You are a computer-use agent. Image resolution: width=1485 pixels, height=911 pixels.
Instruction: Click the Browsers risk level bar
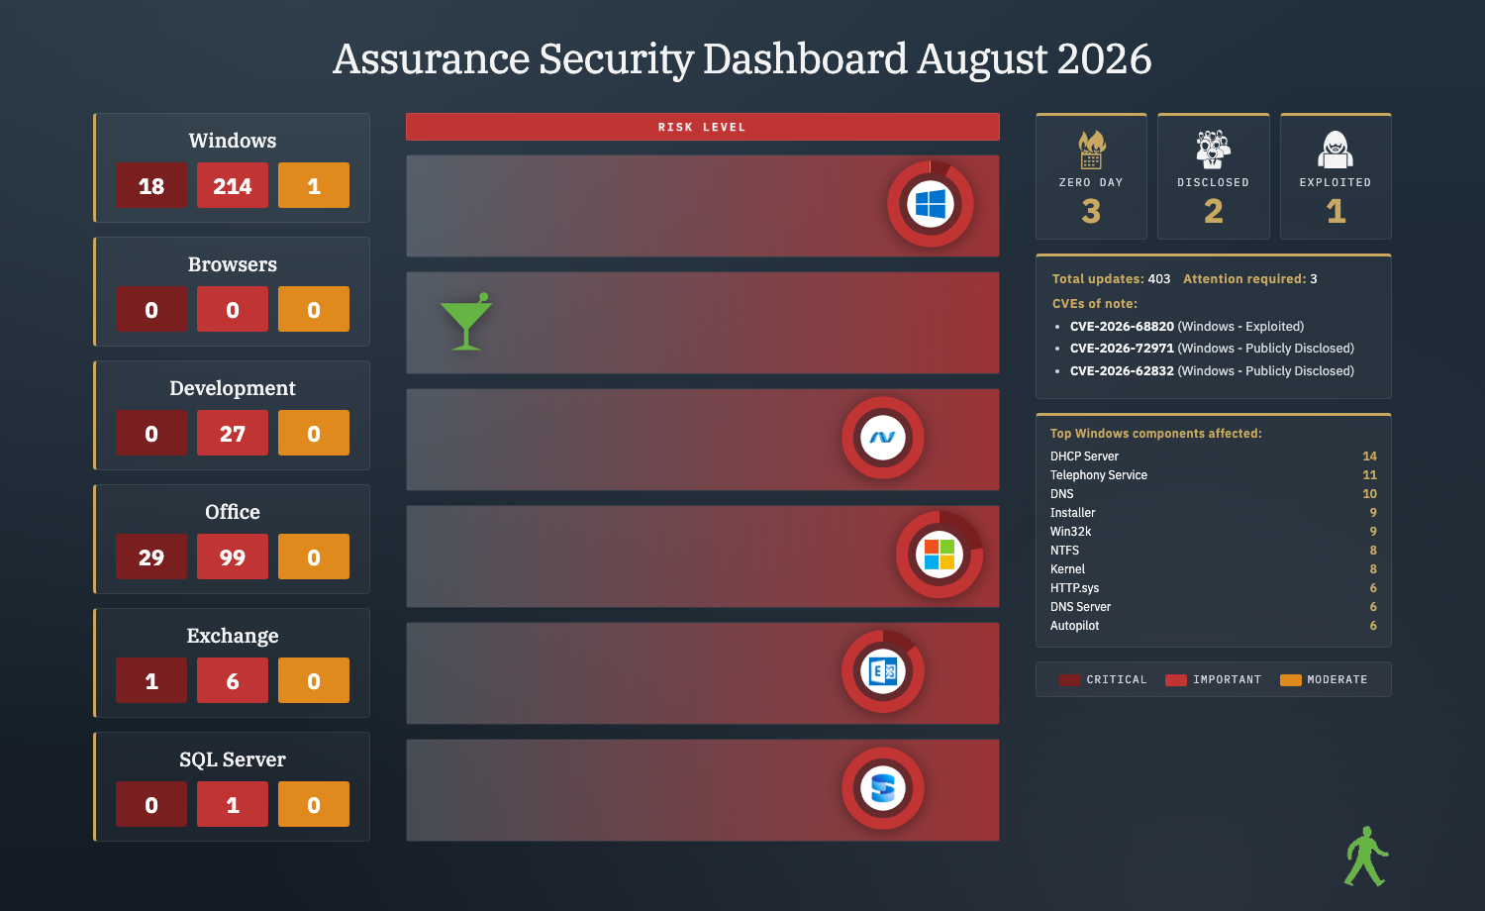coord(702,323)
